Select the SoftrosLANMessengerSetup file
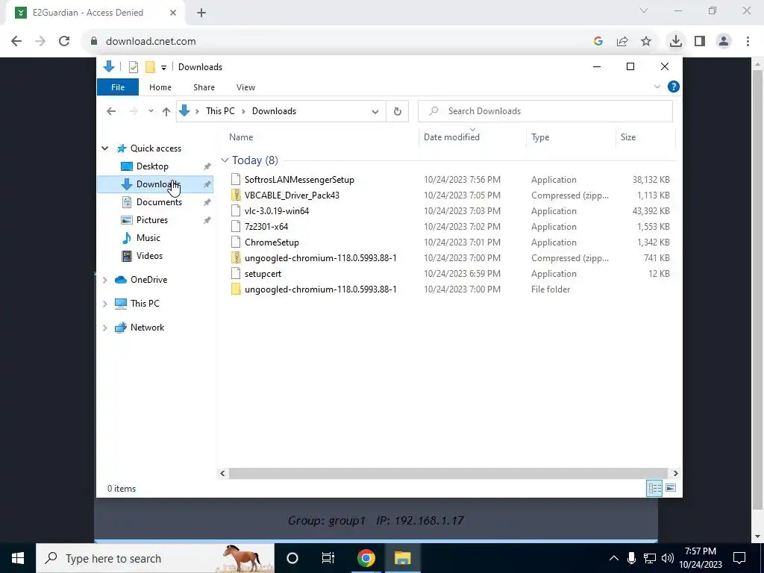The image size is (764, 573). click(x=299, y=179)
